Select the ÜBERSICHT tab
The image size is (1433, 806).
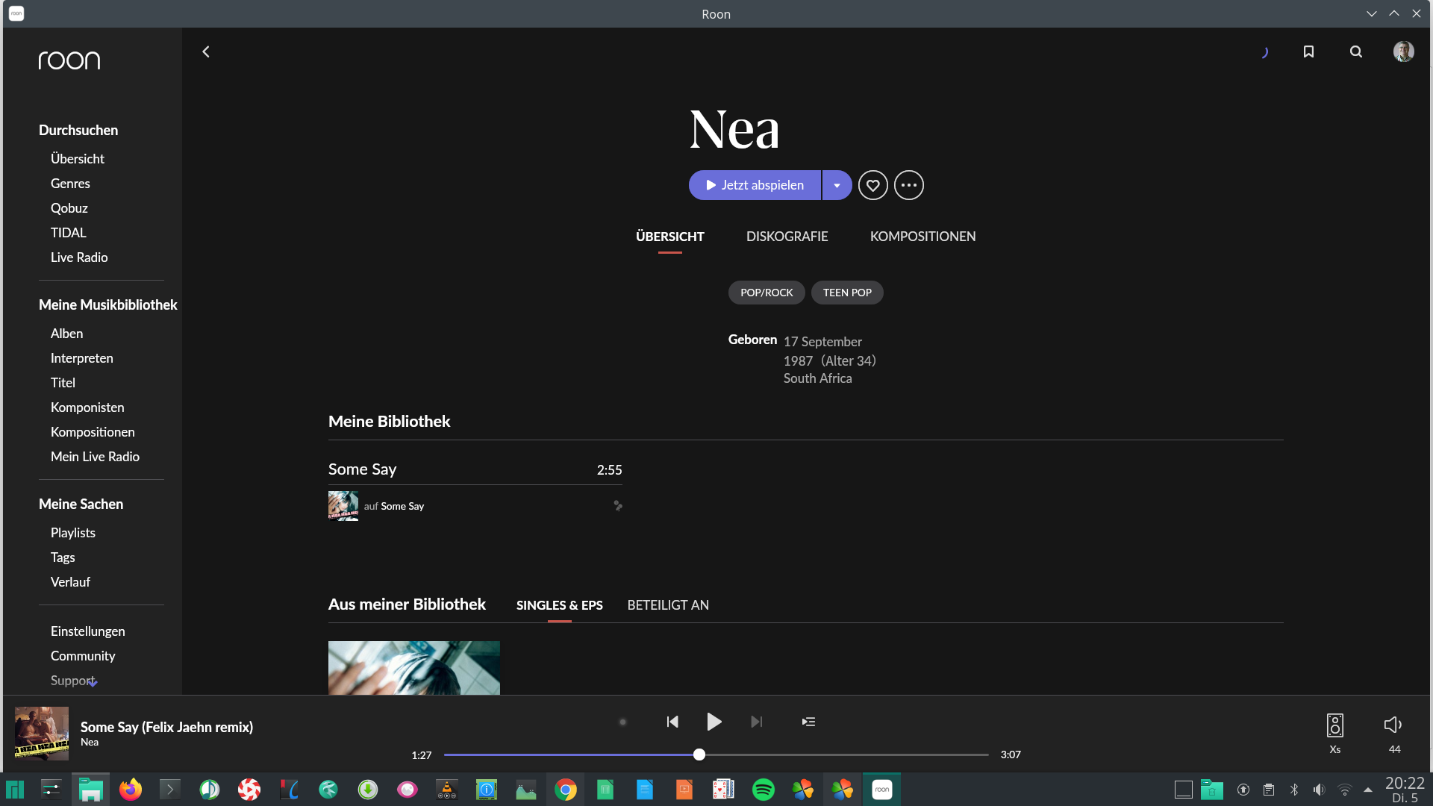click(x=669, y=237)
